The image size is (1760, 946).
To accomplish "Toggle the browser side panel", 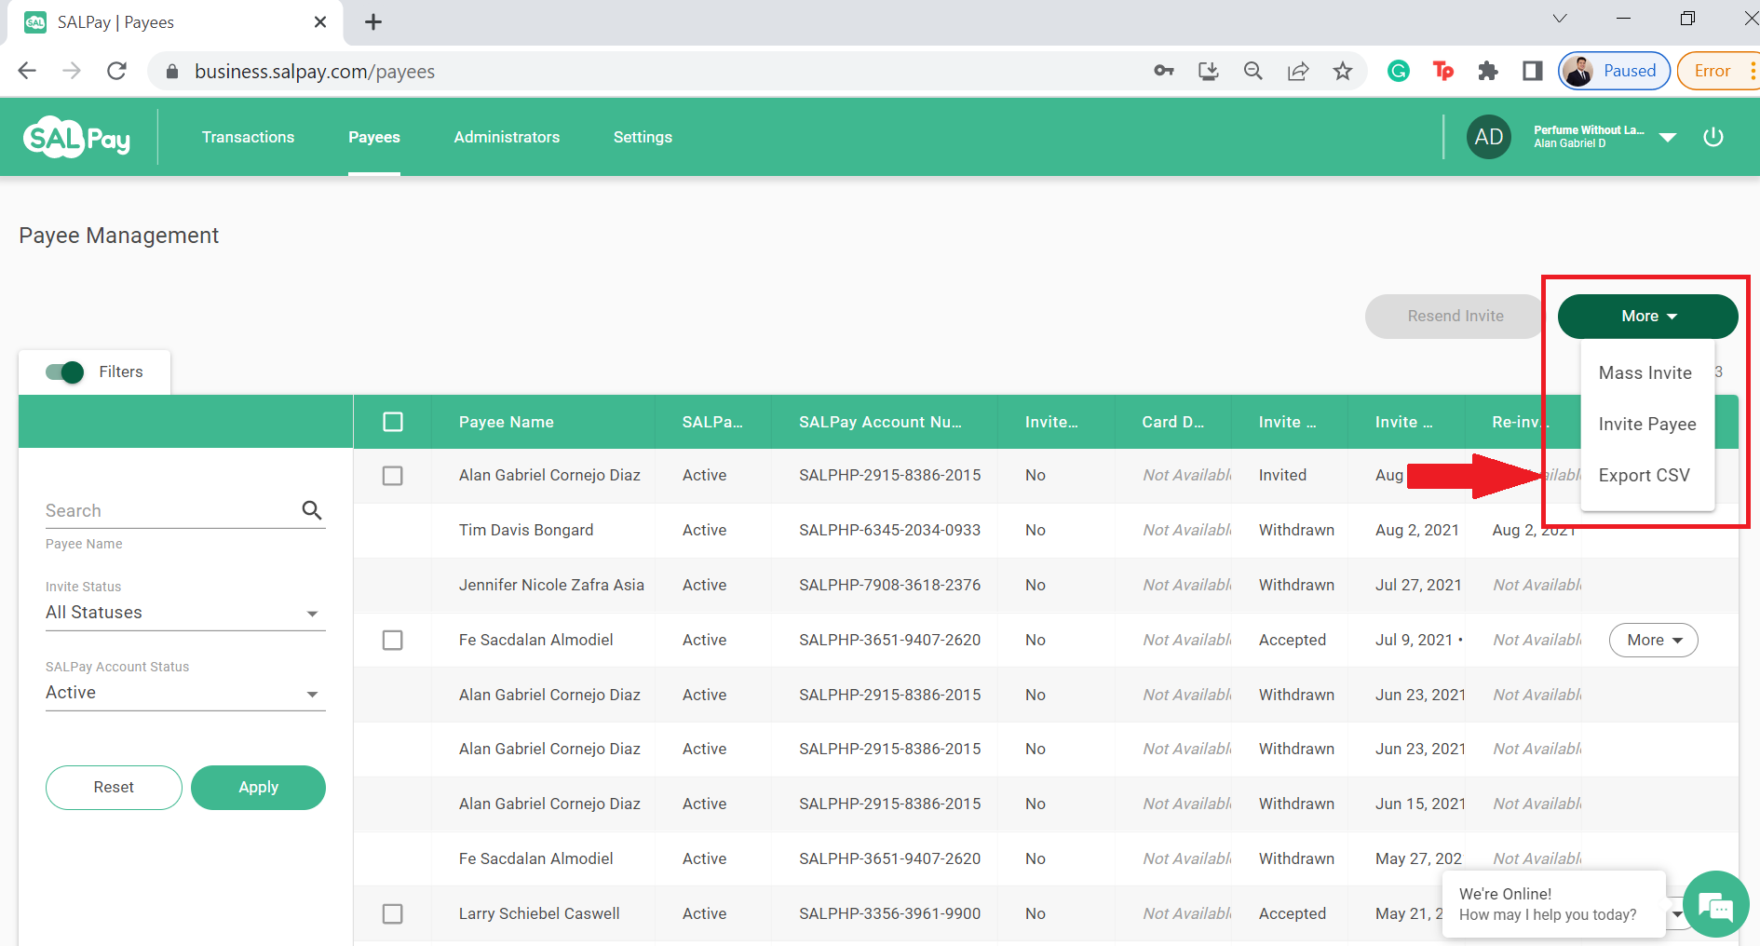I will click(x=1532, y=71).
